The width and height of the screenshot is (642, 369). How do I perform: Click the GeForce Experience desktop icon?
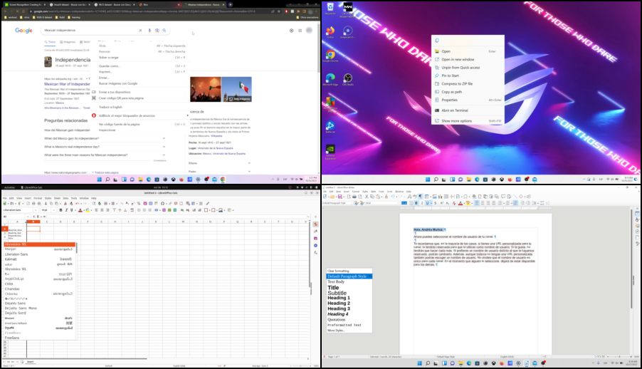330,152
